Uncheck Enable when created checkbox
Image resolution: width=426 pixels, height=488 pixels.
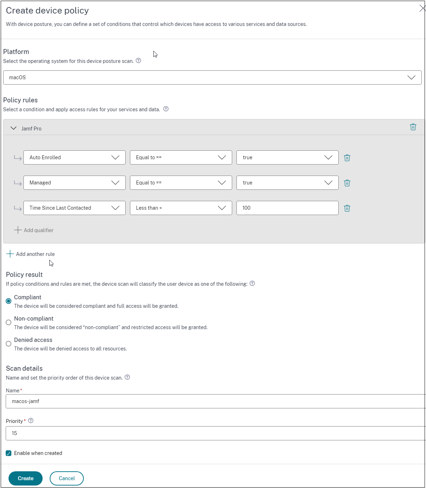point(9,453)
